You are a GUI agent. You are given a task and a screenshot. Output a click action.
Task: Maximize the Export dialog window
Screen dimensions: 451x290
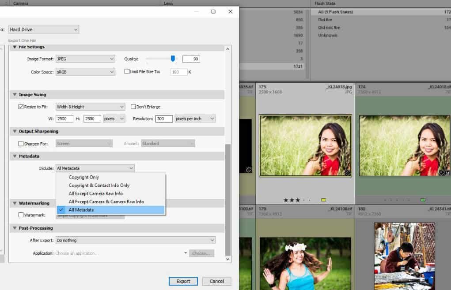[213, 11]
